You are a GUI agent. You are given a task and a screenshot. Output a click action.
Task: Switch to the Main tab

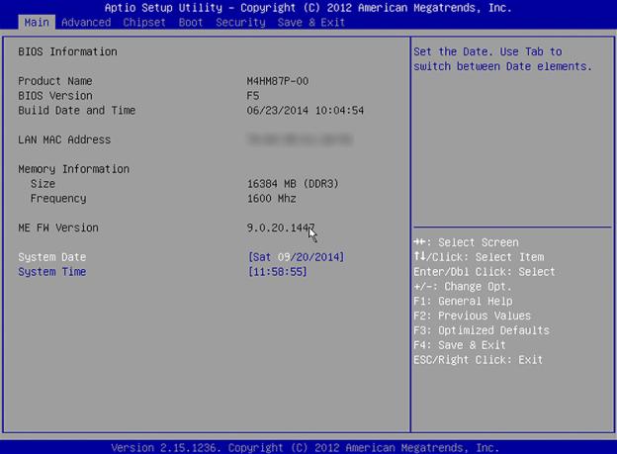(37, 23)
